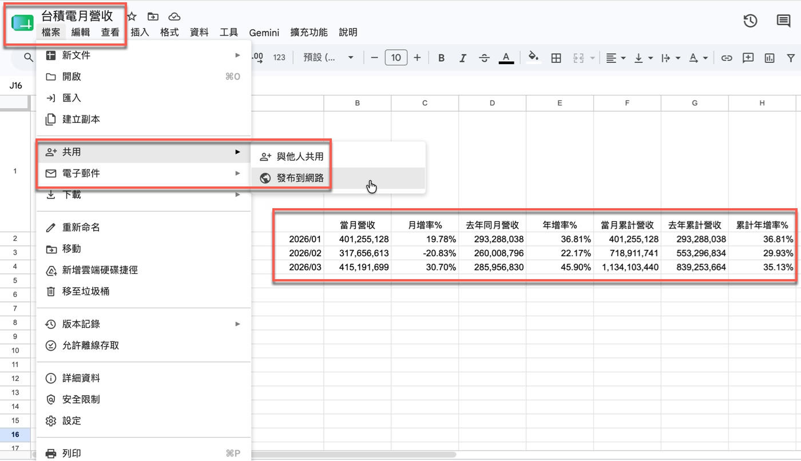Expand the 新文件 submenu
The width and height of the screenshot is (801, 461).
pos(144,55)
